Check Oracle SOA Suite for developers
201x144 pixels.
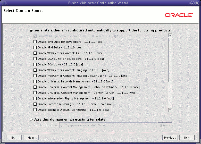pos(35,59)
